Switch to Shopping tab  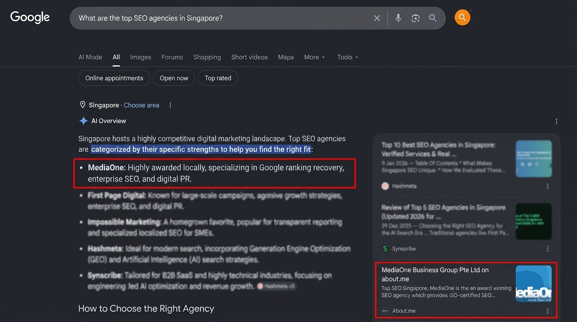[207, 57]
